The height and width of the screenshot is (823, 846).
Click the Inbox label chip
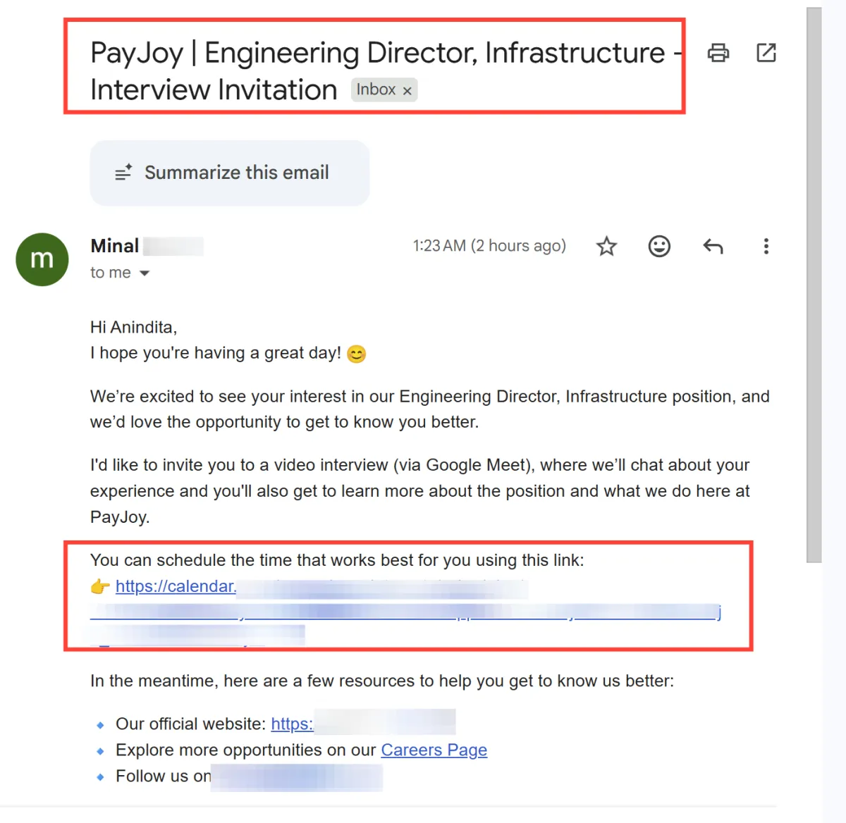point(384,90)
